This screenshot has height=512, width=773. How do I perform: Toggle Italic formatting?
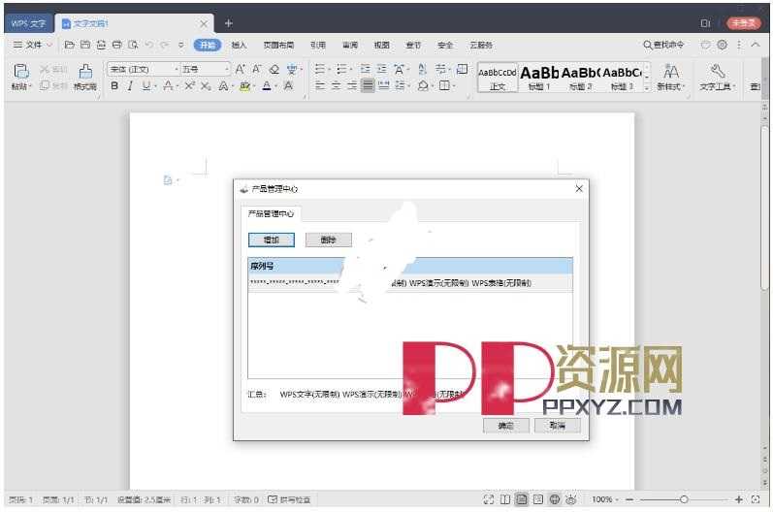[x=130, y=86]
